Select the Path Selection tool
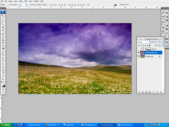Screen dimensions: 169x127 coord(3,64)
